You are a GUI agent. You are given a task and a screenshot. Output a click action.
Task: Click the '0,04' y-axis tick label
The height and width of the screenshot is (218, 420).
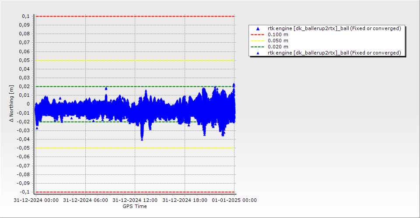pyautogui.click(x=24, y=69)
